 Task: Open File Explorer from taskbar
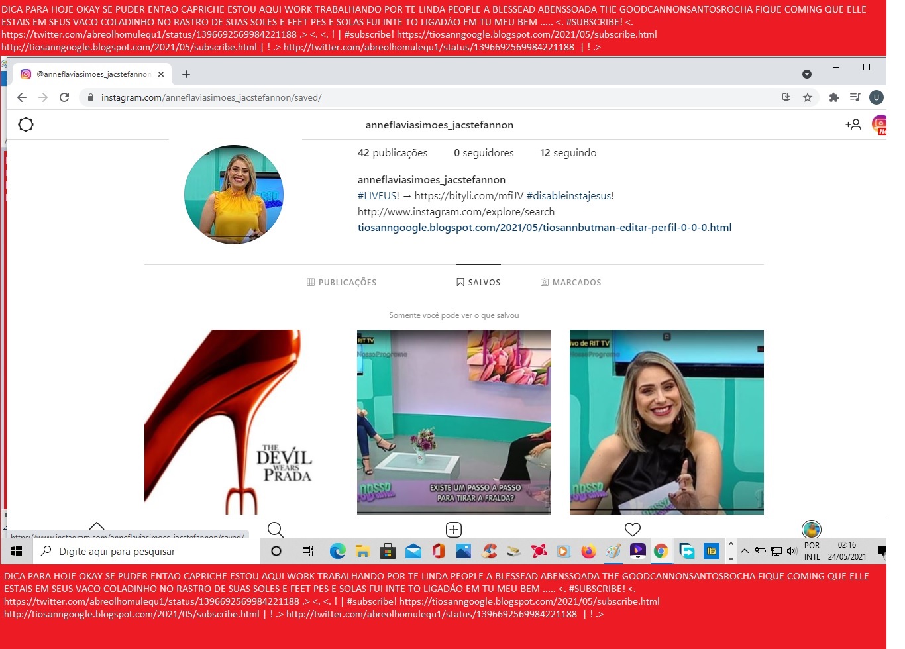(x=362, y=551)
